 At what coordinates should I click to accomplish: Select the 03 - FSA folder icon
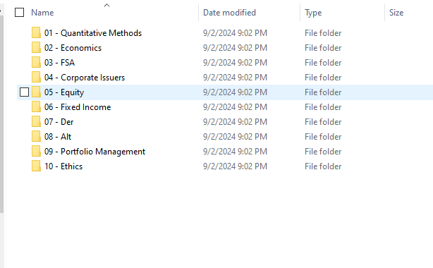(36, 63)
